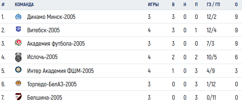
Task: Click the ИГРЫ column header
Action: click(153, 5)
